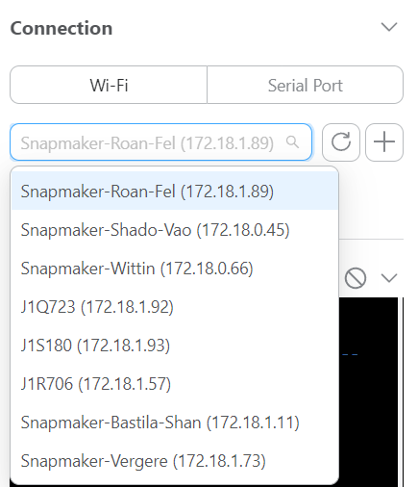Image resolution: width=418 pixels, height=487 pixels.
Task: Pick J1R706 (172.18.1.57) machine
Action: pyautogui.click(x=175, y=384)
